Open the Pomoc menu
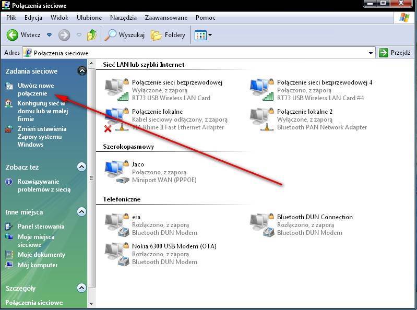 coord(205,18)
